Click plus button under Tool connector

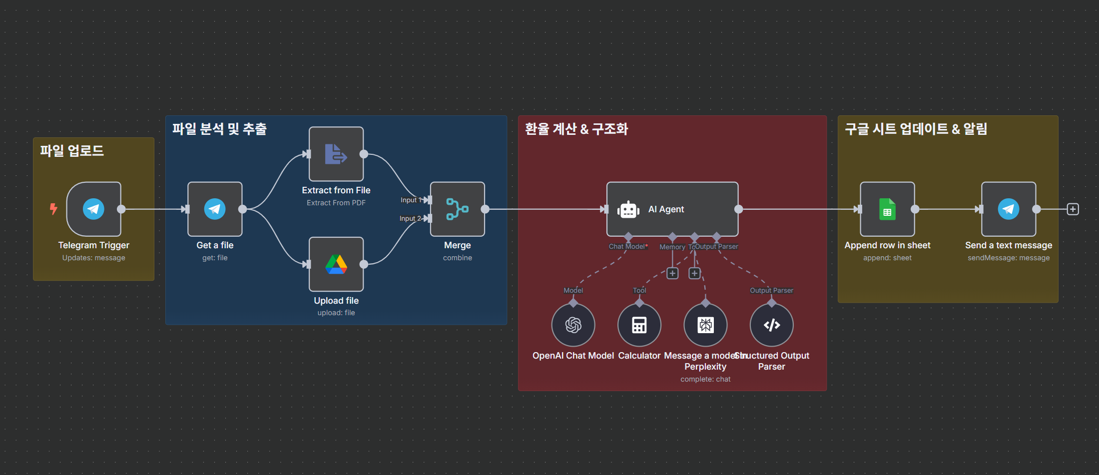pos(694,273)
